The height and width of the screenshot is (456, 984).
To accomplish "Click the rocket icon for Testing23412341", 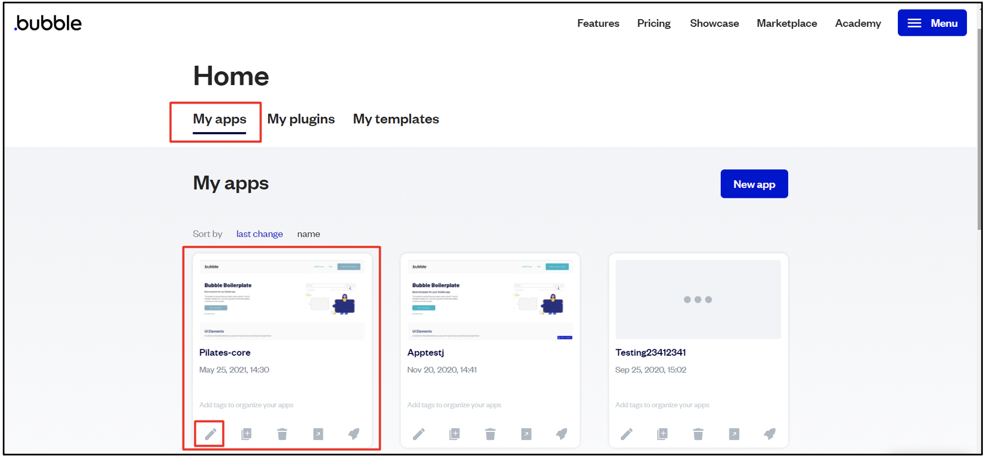I will click(x=770, y=434).
